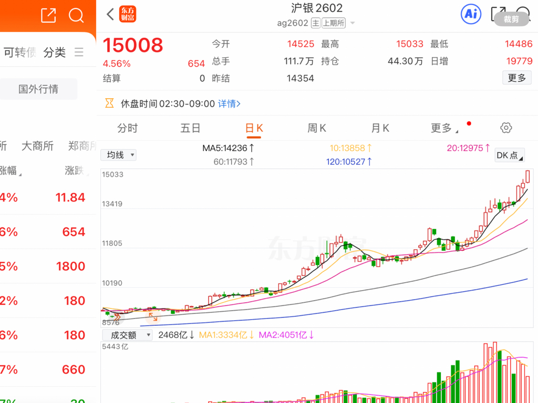This screenshot has height=403, width=538.
Task: Click the 最低 value 14486
Action: tap(519, 44)
